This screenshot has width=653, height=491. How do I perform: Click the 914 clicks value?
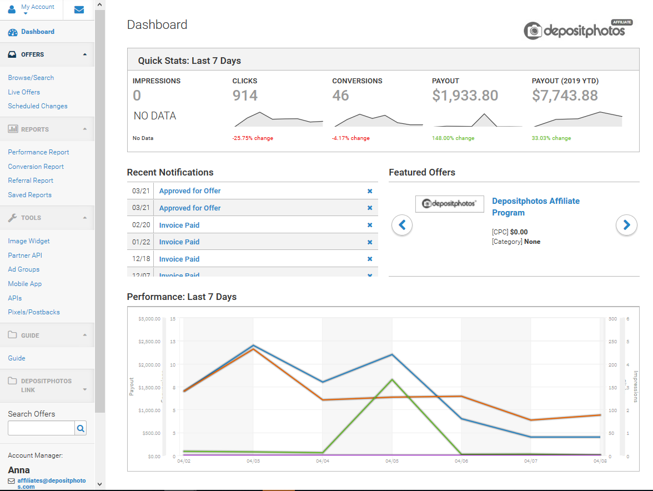point(245,96)
